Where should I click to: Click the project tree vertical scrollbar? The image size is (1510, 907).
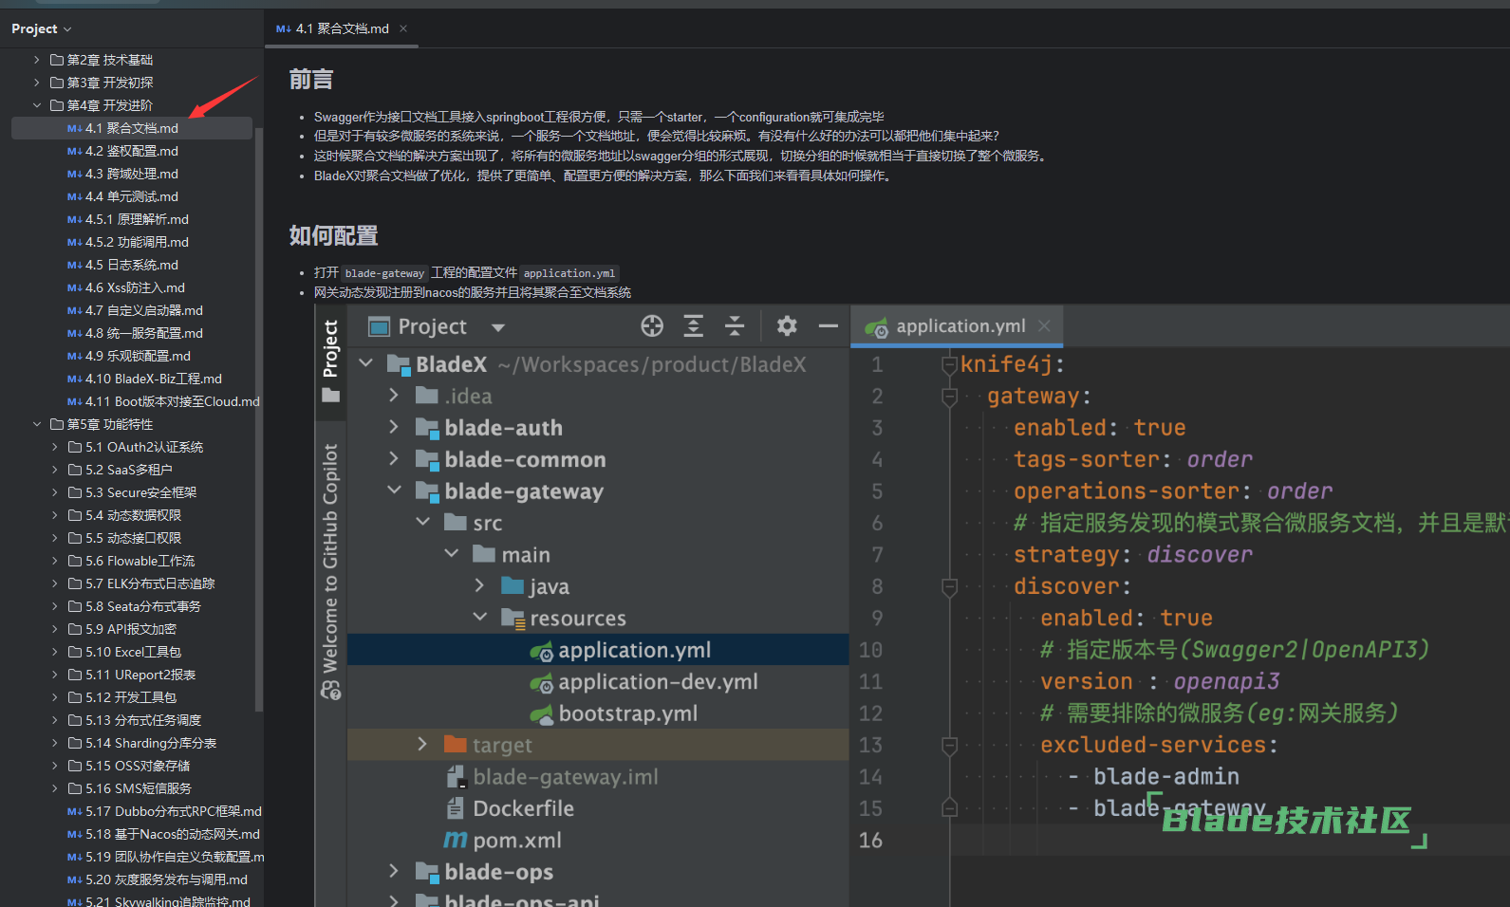click(259, 417)
